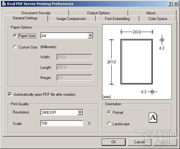This screenshot has height=149, width=180.
Task: Click the Apply button
Action: (x=165, y=142)
